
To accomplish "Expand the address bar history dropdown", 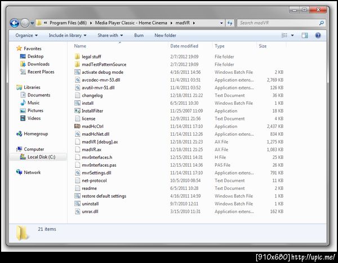I will pos(221,23).
